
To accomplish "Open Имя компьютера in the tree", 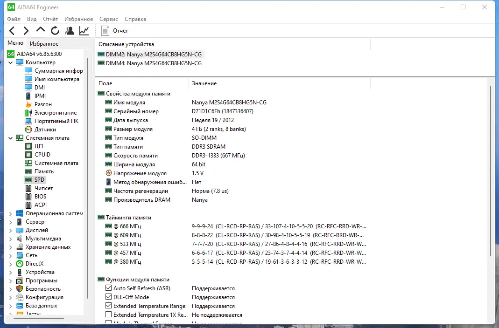I will click(52, 79).
